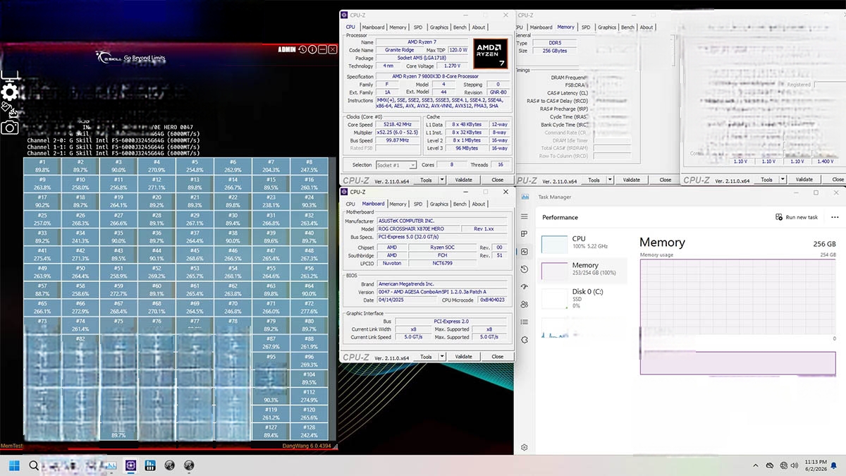Click the blue memory test taskbar icon
The image size is (846, 476).
pos(149,465)
